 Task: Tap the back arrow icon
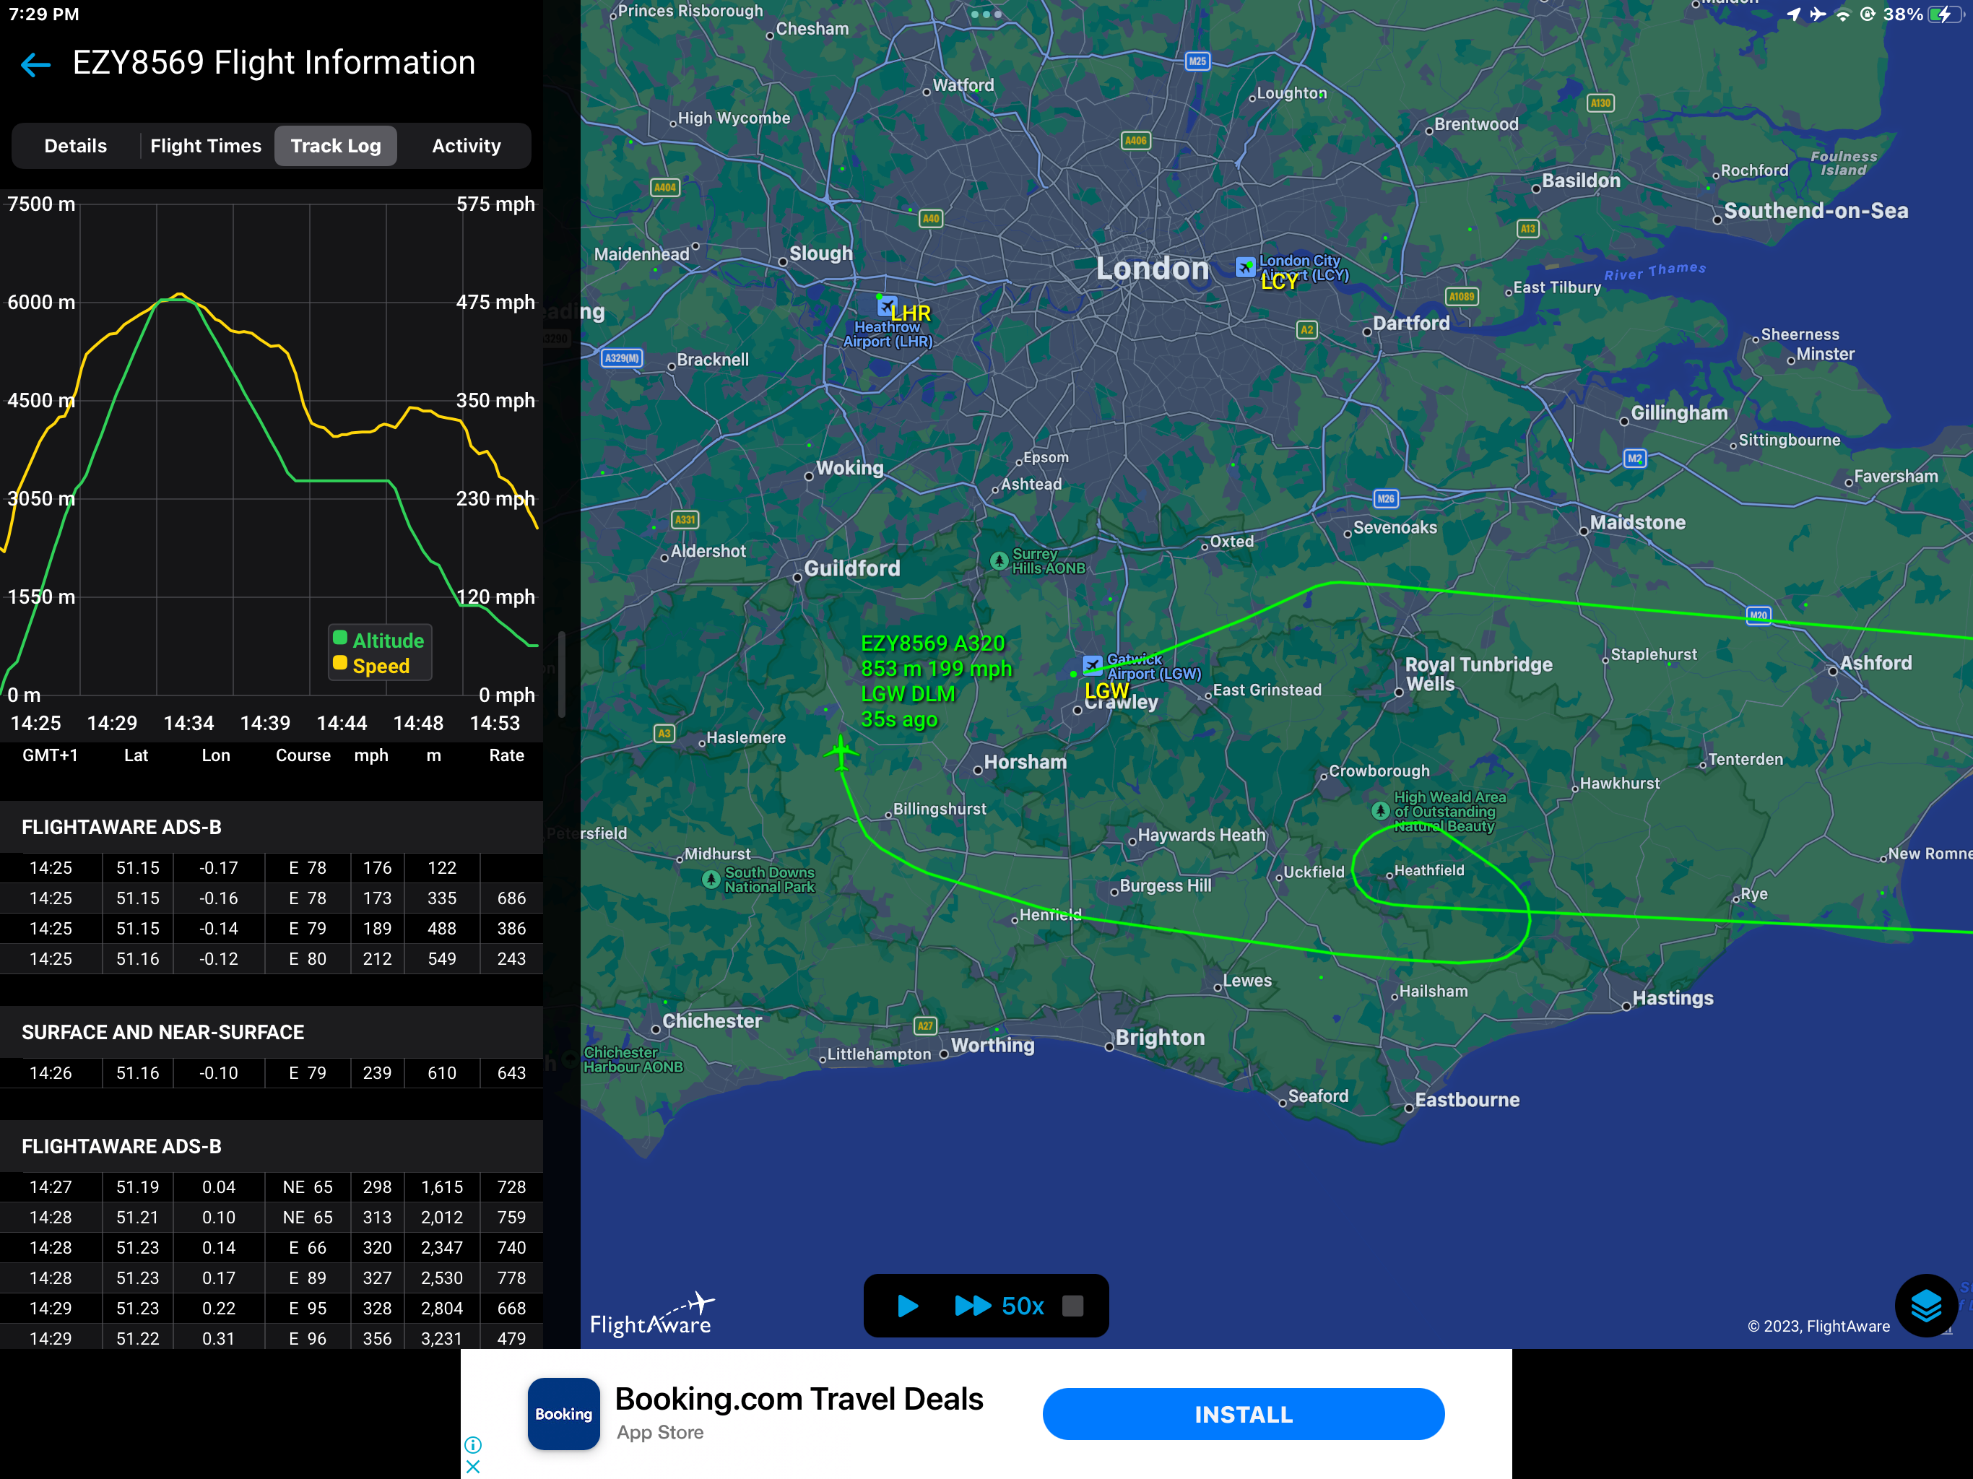pos(35,64)
